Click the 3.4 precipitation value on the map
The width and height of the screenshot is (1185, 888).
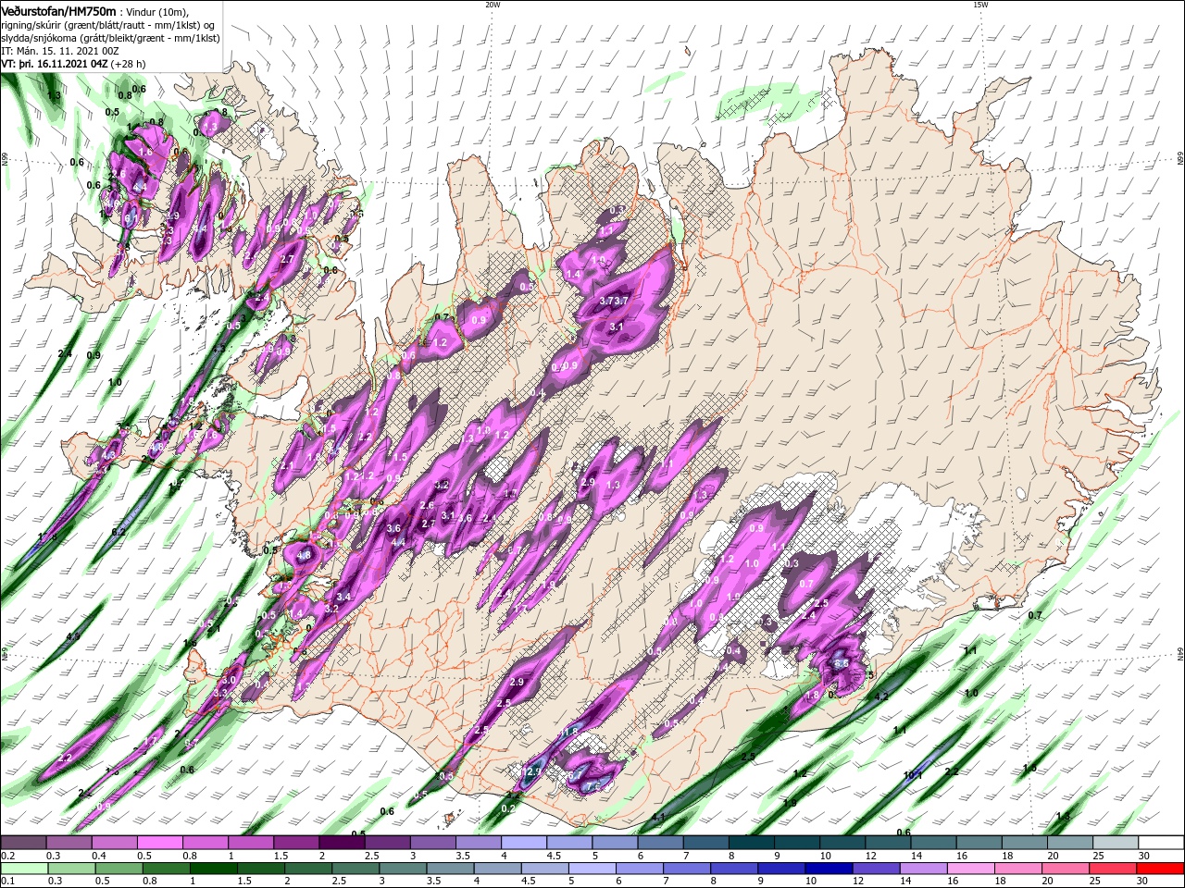(343, 598)
